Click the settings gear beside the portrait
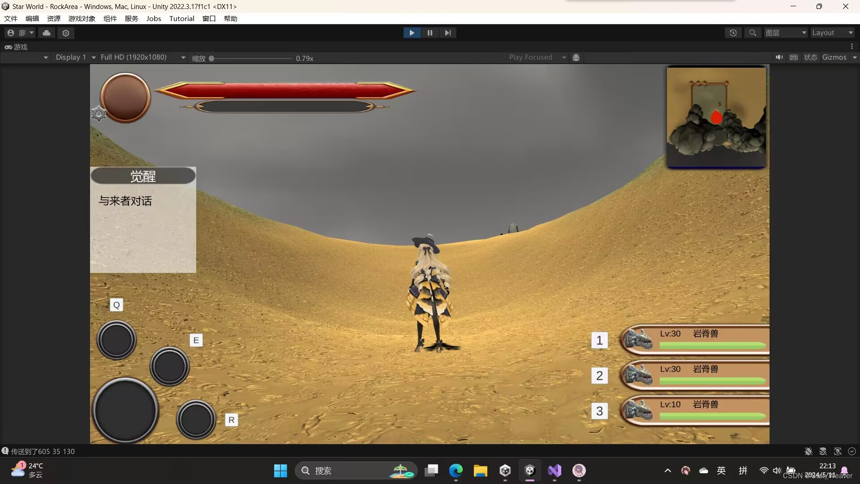This screenshot has width=860, height=484. (x=99, y=114)
